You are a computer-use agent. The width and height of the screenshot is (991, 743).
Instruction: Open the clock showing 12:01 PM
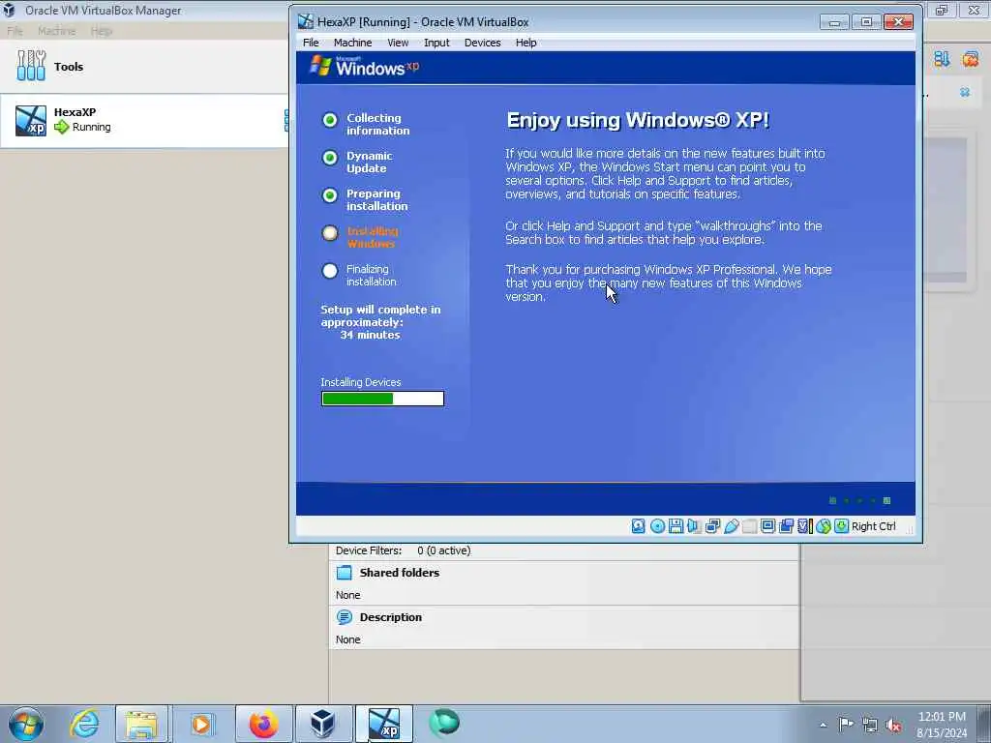(942, 724)
